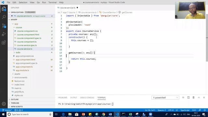Image resolution: width=208 pixels, height=117 pixels.
Task: Click the master branch indicator
Action: pos(7,110)
